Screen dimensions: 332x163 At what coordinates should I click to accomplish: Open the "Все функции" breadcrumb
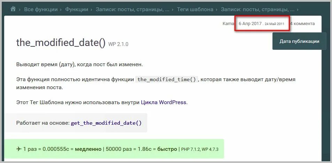41,9
